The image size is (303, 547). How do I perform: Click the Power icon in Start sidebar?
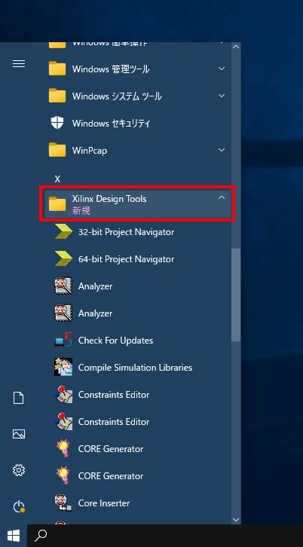pos(19,506)
